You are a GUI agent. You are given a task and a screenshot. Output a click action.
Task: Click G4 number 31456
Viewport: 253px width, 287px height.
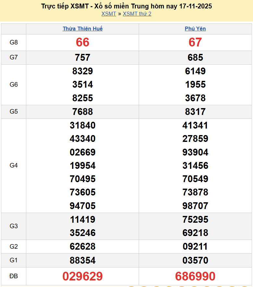click(x=195, y=166)
